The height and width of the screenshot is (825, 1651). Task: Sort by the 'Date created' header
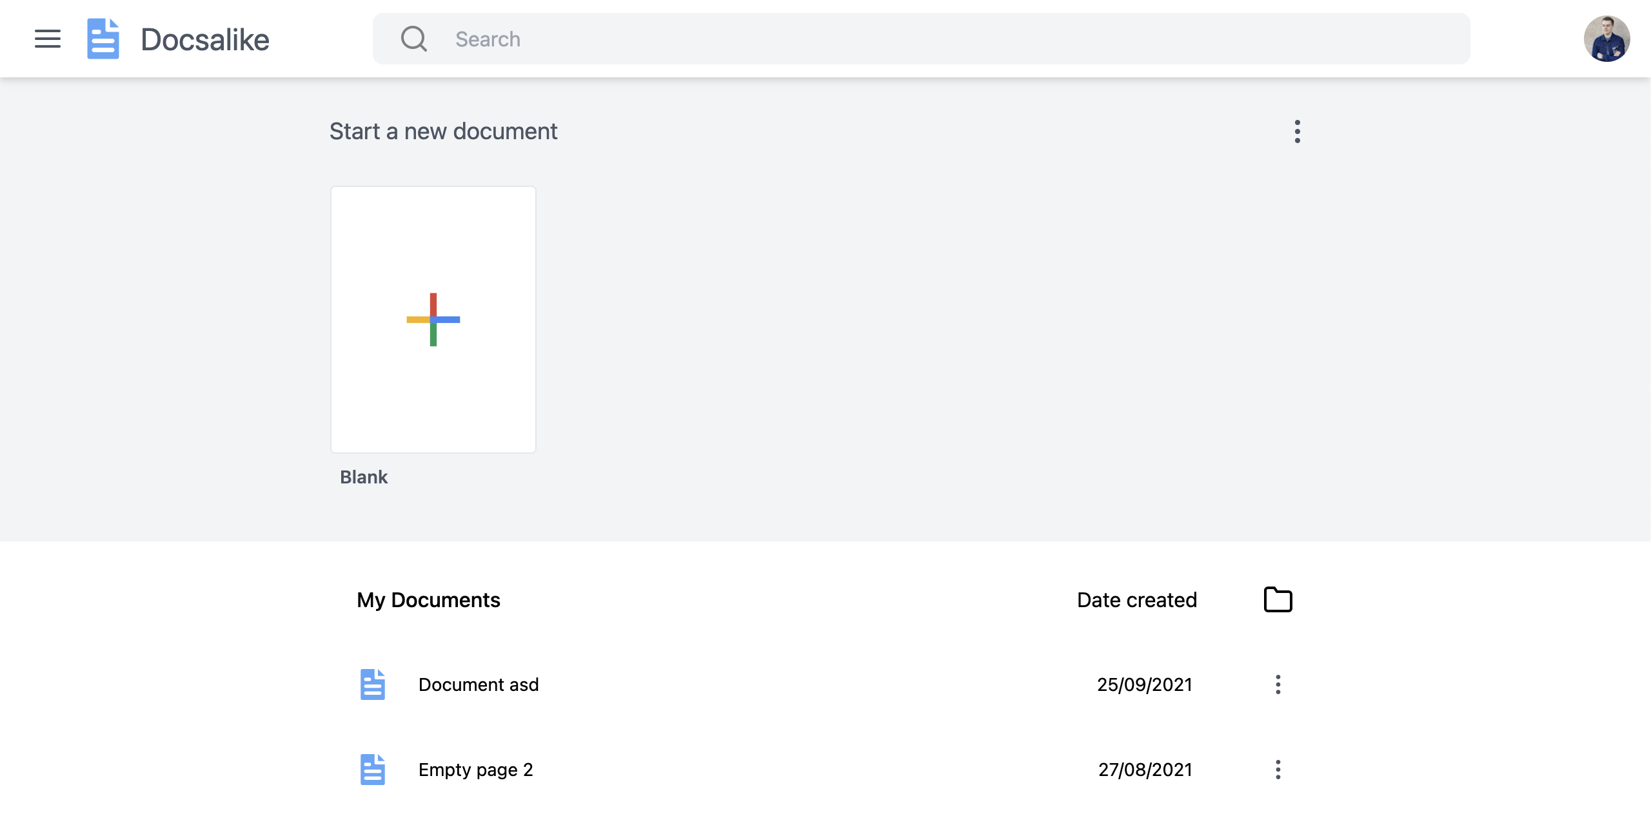1136,599
